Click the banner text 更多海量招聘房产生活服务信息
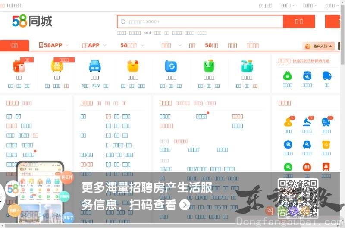Image resolution: width=345 pixels, height=228 pixels. 147,196
